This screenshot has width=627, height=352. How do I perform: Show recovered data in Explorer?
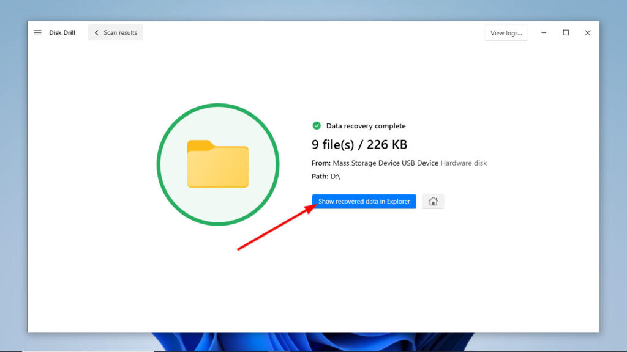(x=364, y=201)
